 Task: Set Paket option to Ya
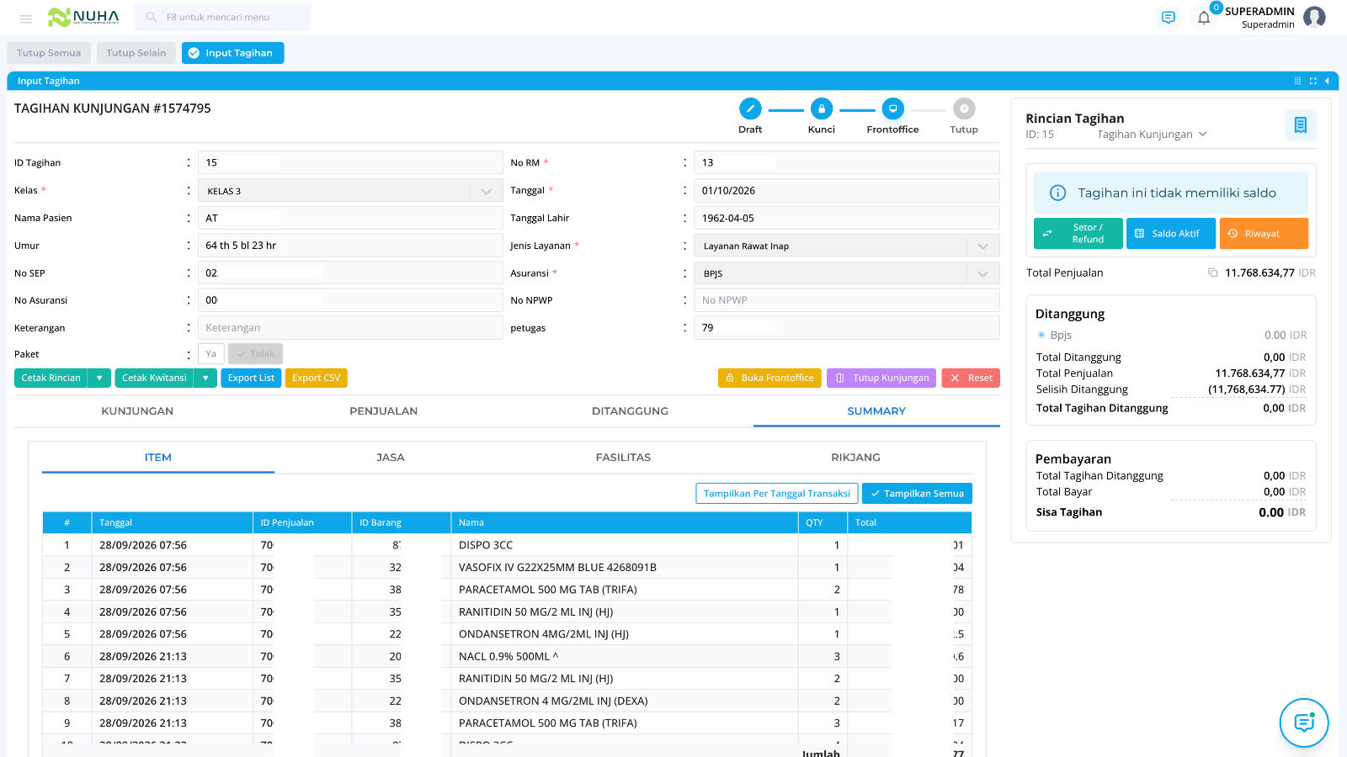point(211,353)
